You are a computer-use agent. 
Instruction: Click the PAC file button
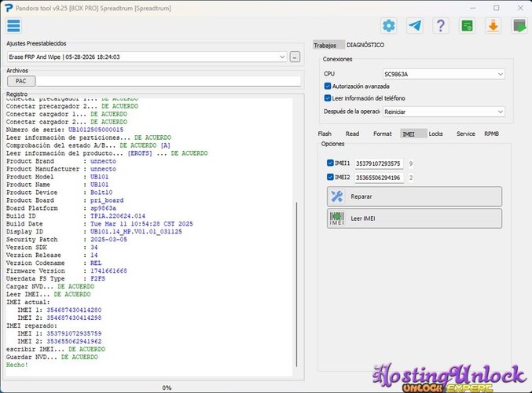(x=21, y=81)
